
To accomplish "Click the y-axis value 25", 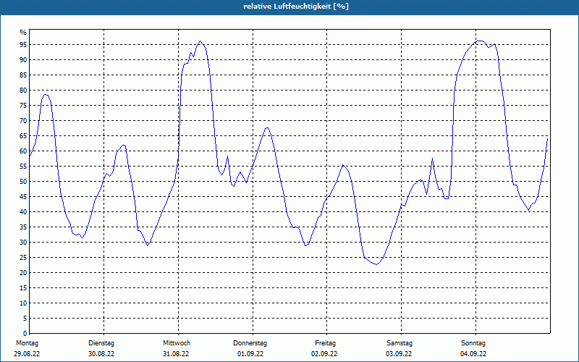I will click(x=23, y=258).
